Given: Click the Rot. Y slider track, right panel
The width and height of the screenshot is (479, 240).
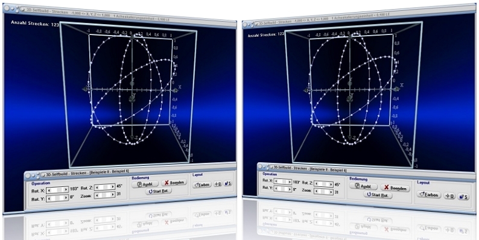Looking at the screenshot, I should click(283, 189).
